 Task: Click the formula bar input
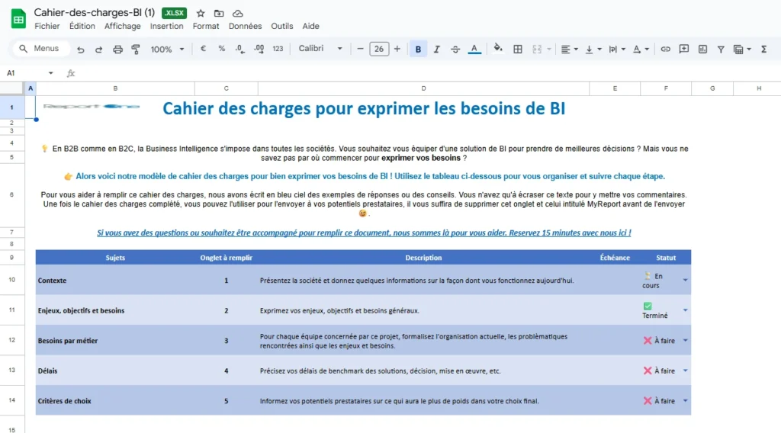coord(429,73)
